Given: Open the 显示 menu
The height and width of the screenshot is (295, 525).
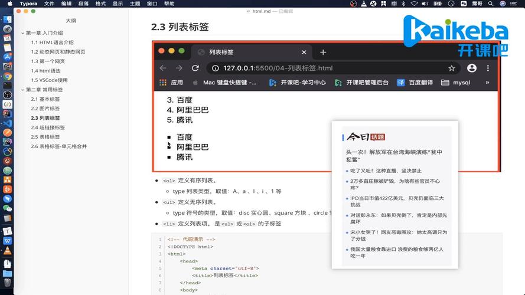Looking at the screenshot, I should [118, 4].
